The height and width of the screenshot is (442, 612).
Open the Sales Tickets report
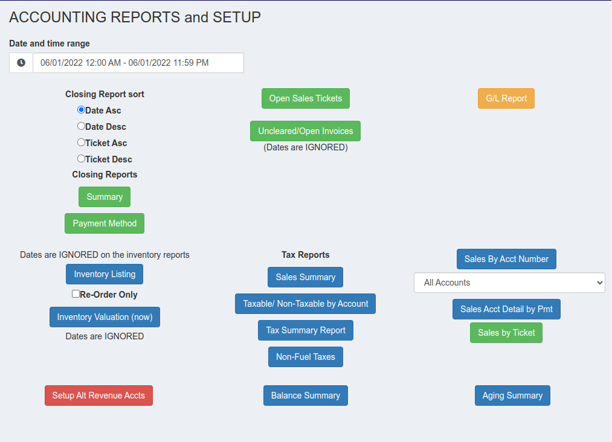pyautogui.click(x=305, y=98)
